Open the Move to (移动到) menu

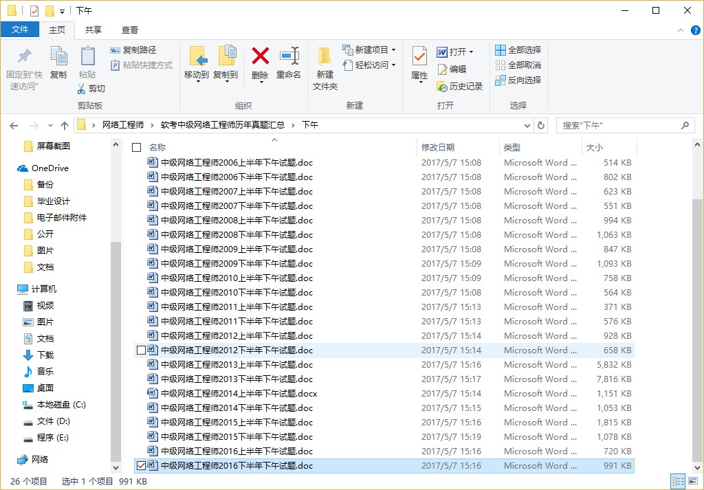pyautogui.click(x=197, y=64)
